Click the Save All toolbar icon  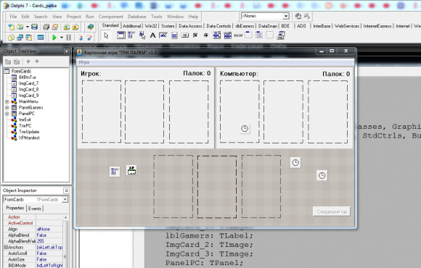point(46,27)
